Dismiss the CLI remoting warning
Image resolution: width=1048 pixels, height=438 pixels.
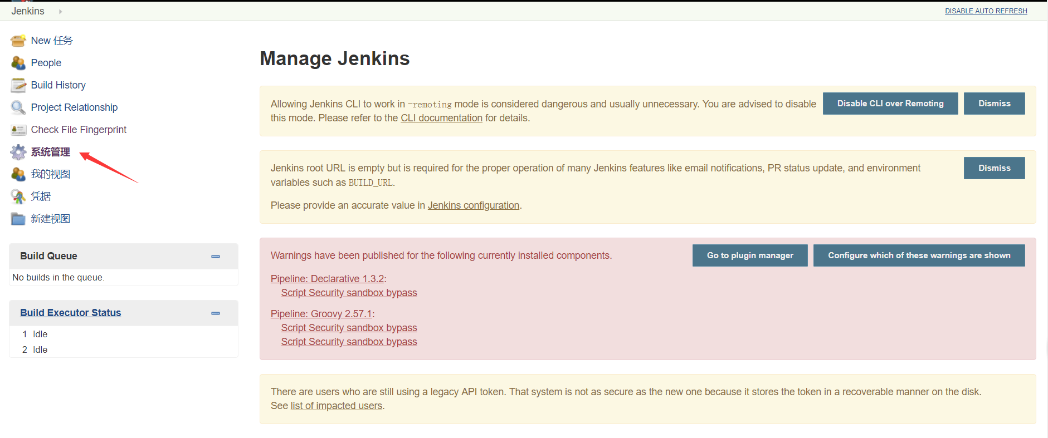(995, 104)
